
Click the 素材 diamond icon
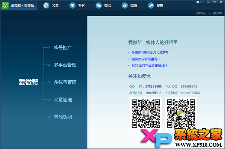pos(72,6)
